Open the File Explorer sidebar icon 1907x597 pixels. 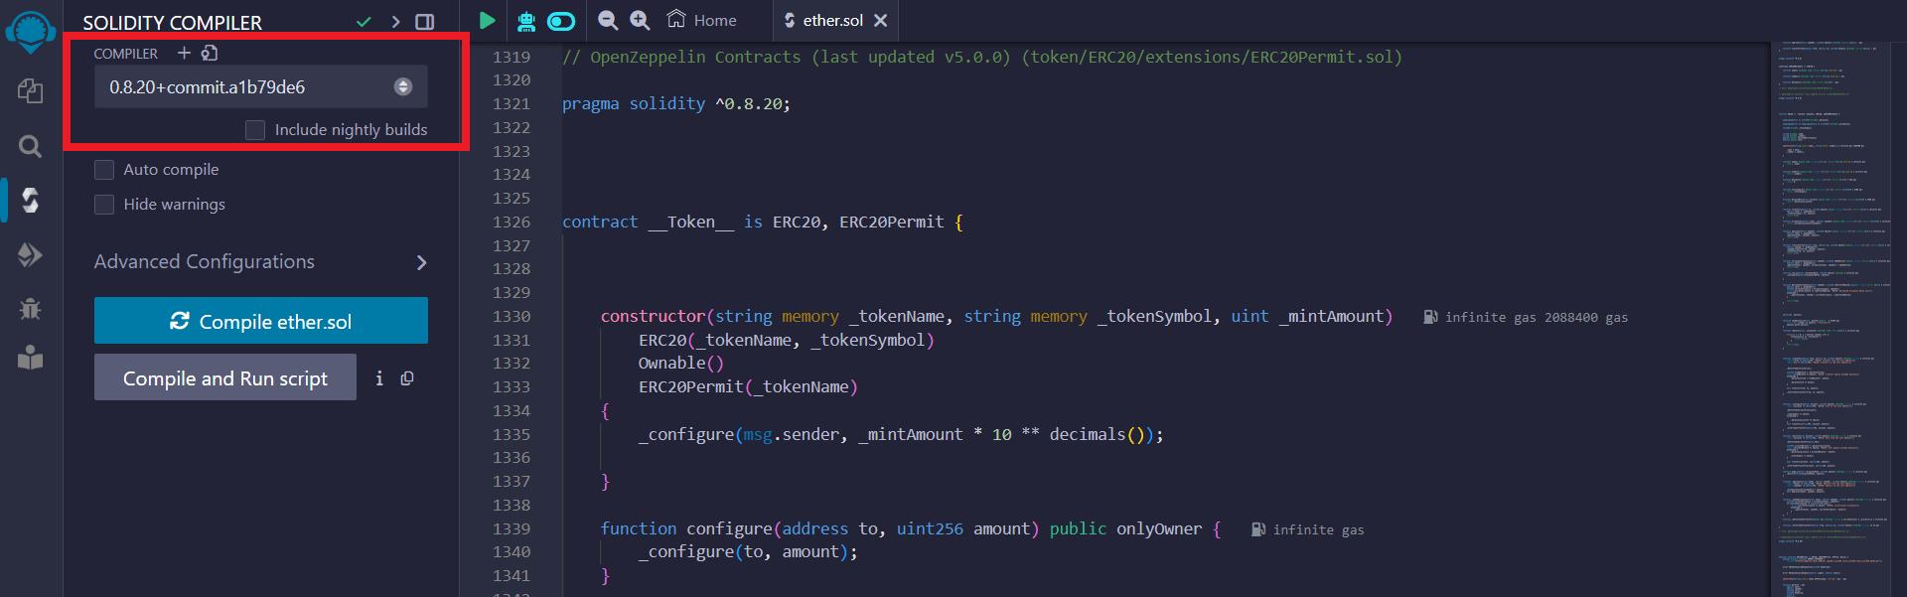(x=31, y=91)
